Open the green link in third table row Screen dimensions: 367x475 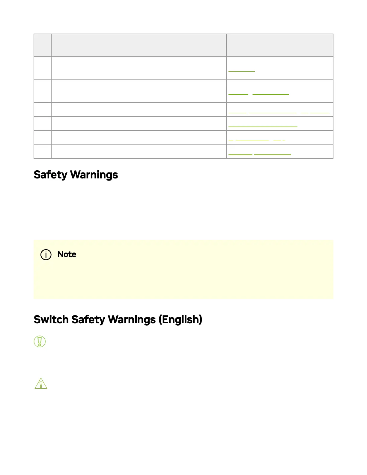point(278,112)
